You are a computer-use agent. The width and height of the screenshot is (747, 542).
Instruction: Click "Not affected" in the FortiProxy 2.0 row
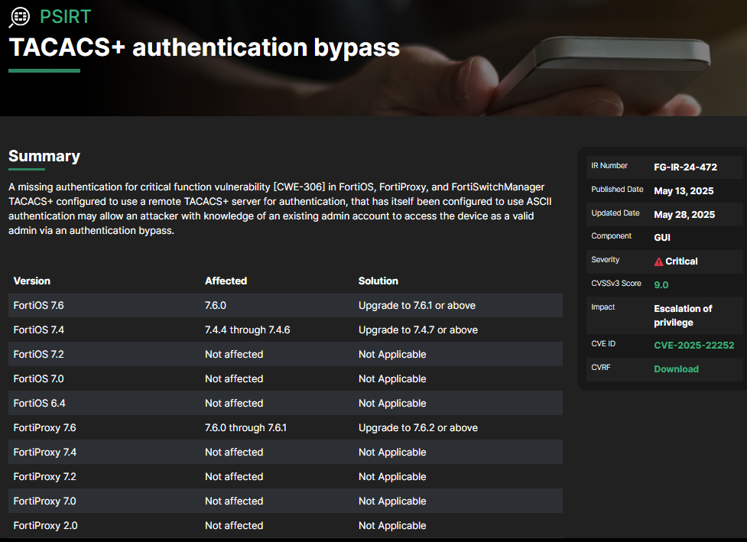234,525
